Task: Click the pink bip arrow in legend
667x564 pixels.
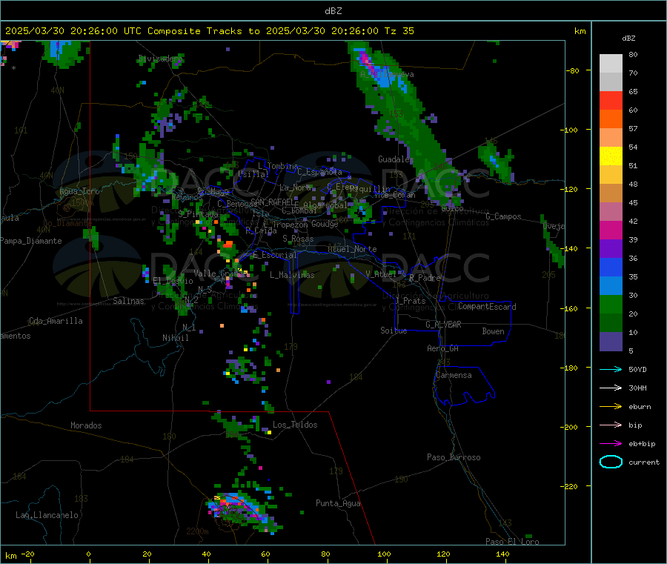Action: 611,425
